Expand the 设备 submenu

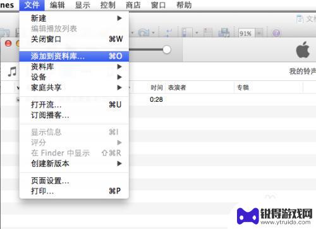point(74,77)
